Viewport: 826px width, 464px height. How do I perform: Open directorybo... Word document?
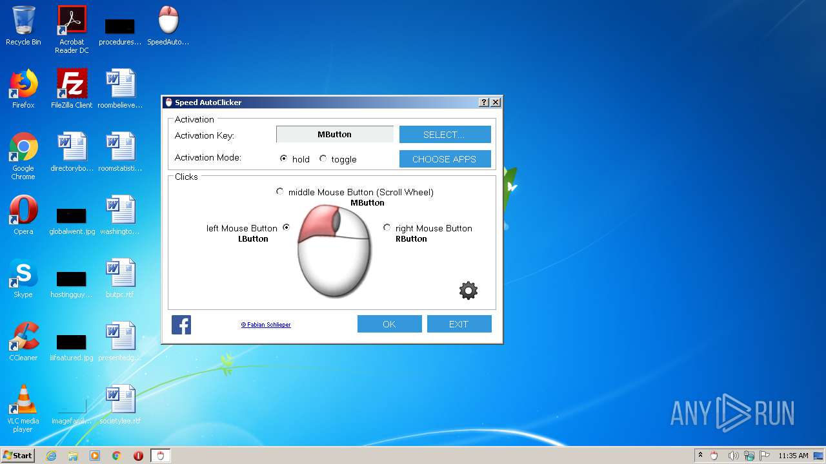click(x=72, y=152)
